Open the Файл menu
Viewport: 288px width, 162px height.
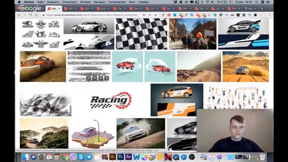(40, 2)
